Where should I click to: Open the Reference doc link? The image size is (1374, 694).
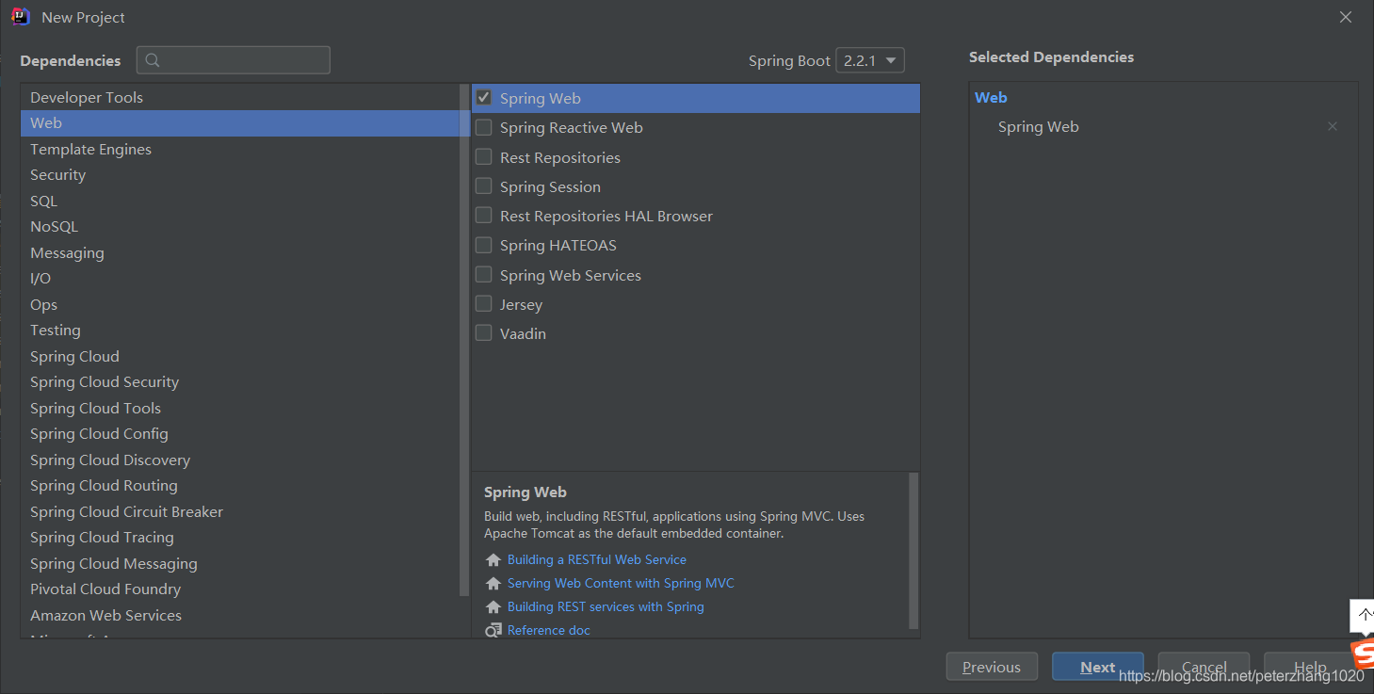(548, 630)
